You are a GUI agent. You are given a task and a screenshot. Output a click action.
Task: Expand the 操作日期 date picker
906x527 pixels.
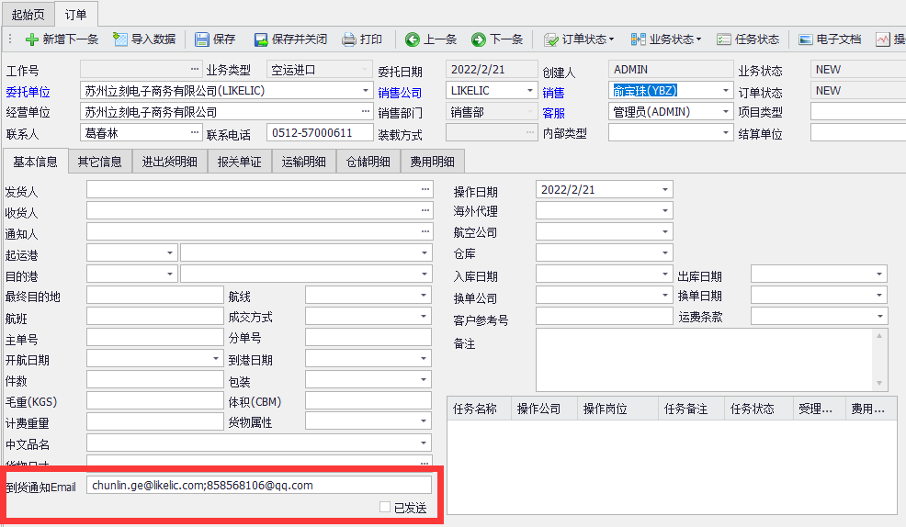[x=665, y=190]
